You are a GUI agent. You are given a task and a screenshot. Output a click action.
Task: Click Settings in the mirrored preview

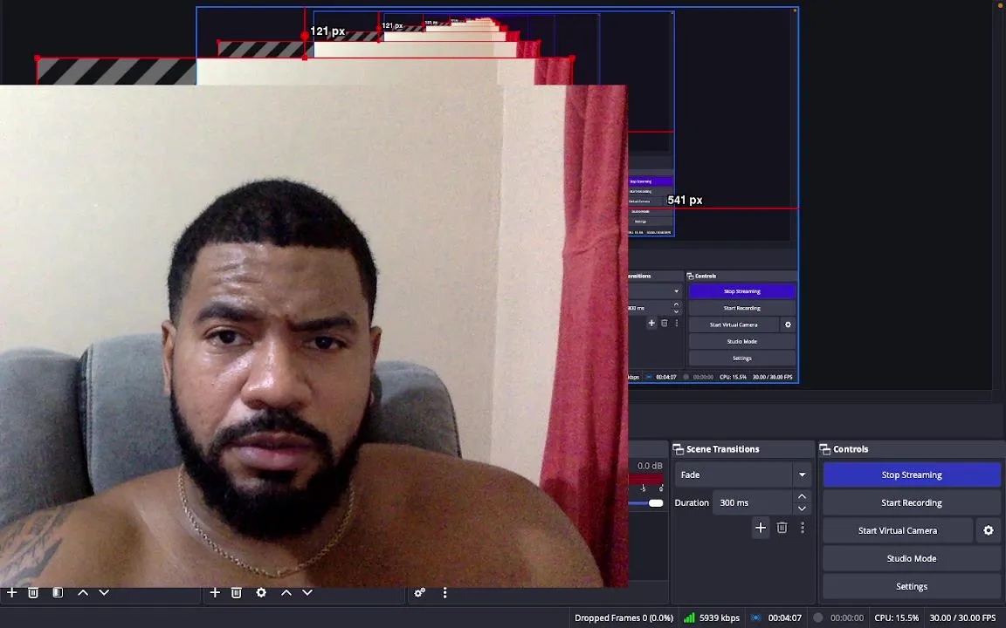click(x=742, y=358)
